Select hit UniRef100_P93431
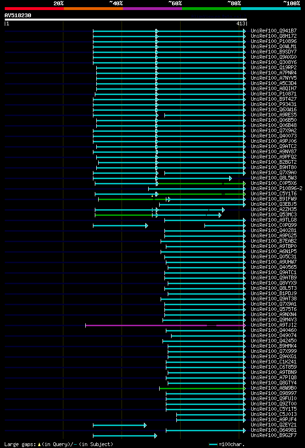The width and height of the screenshot is (305, 448). (274, 104)
